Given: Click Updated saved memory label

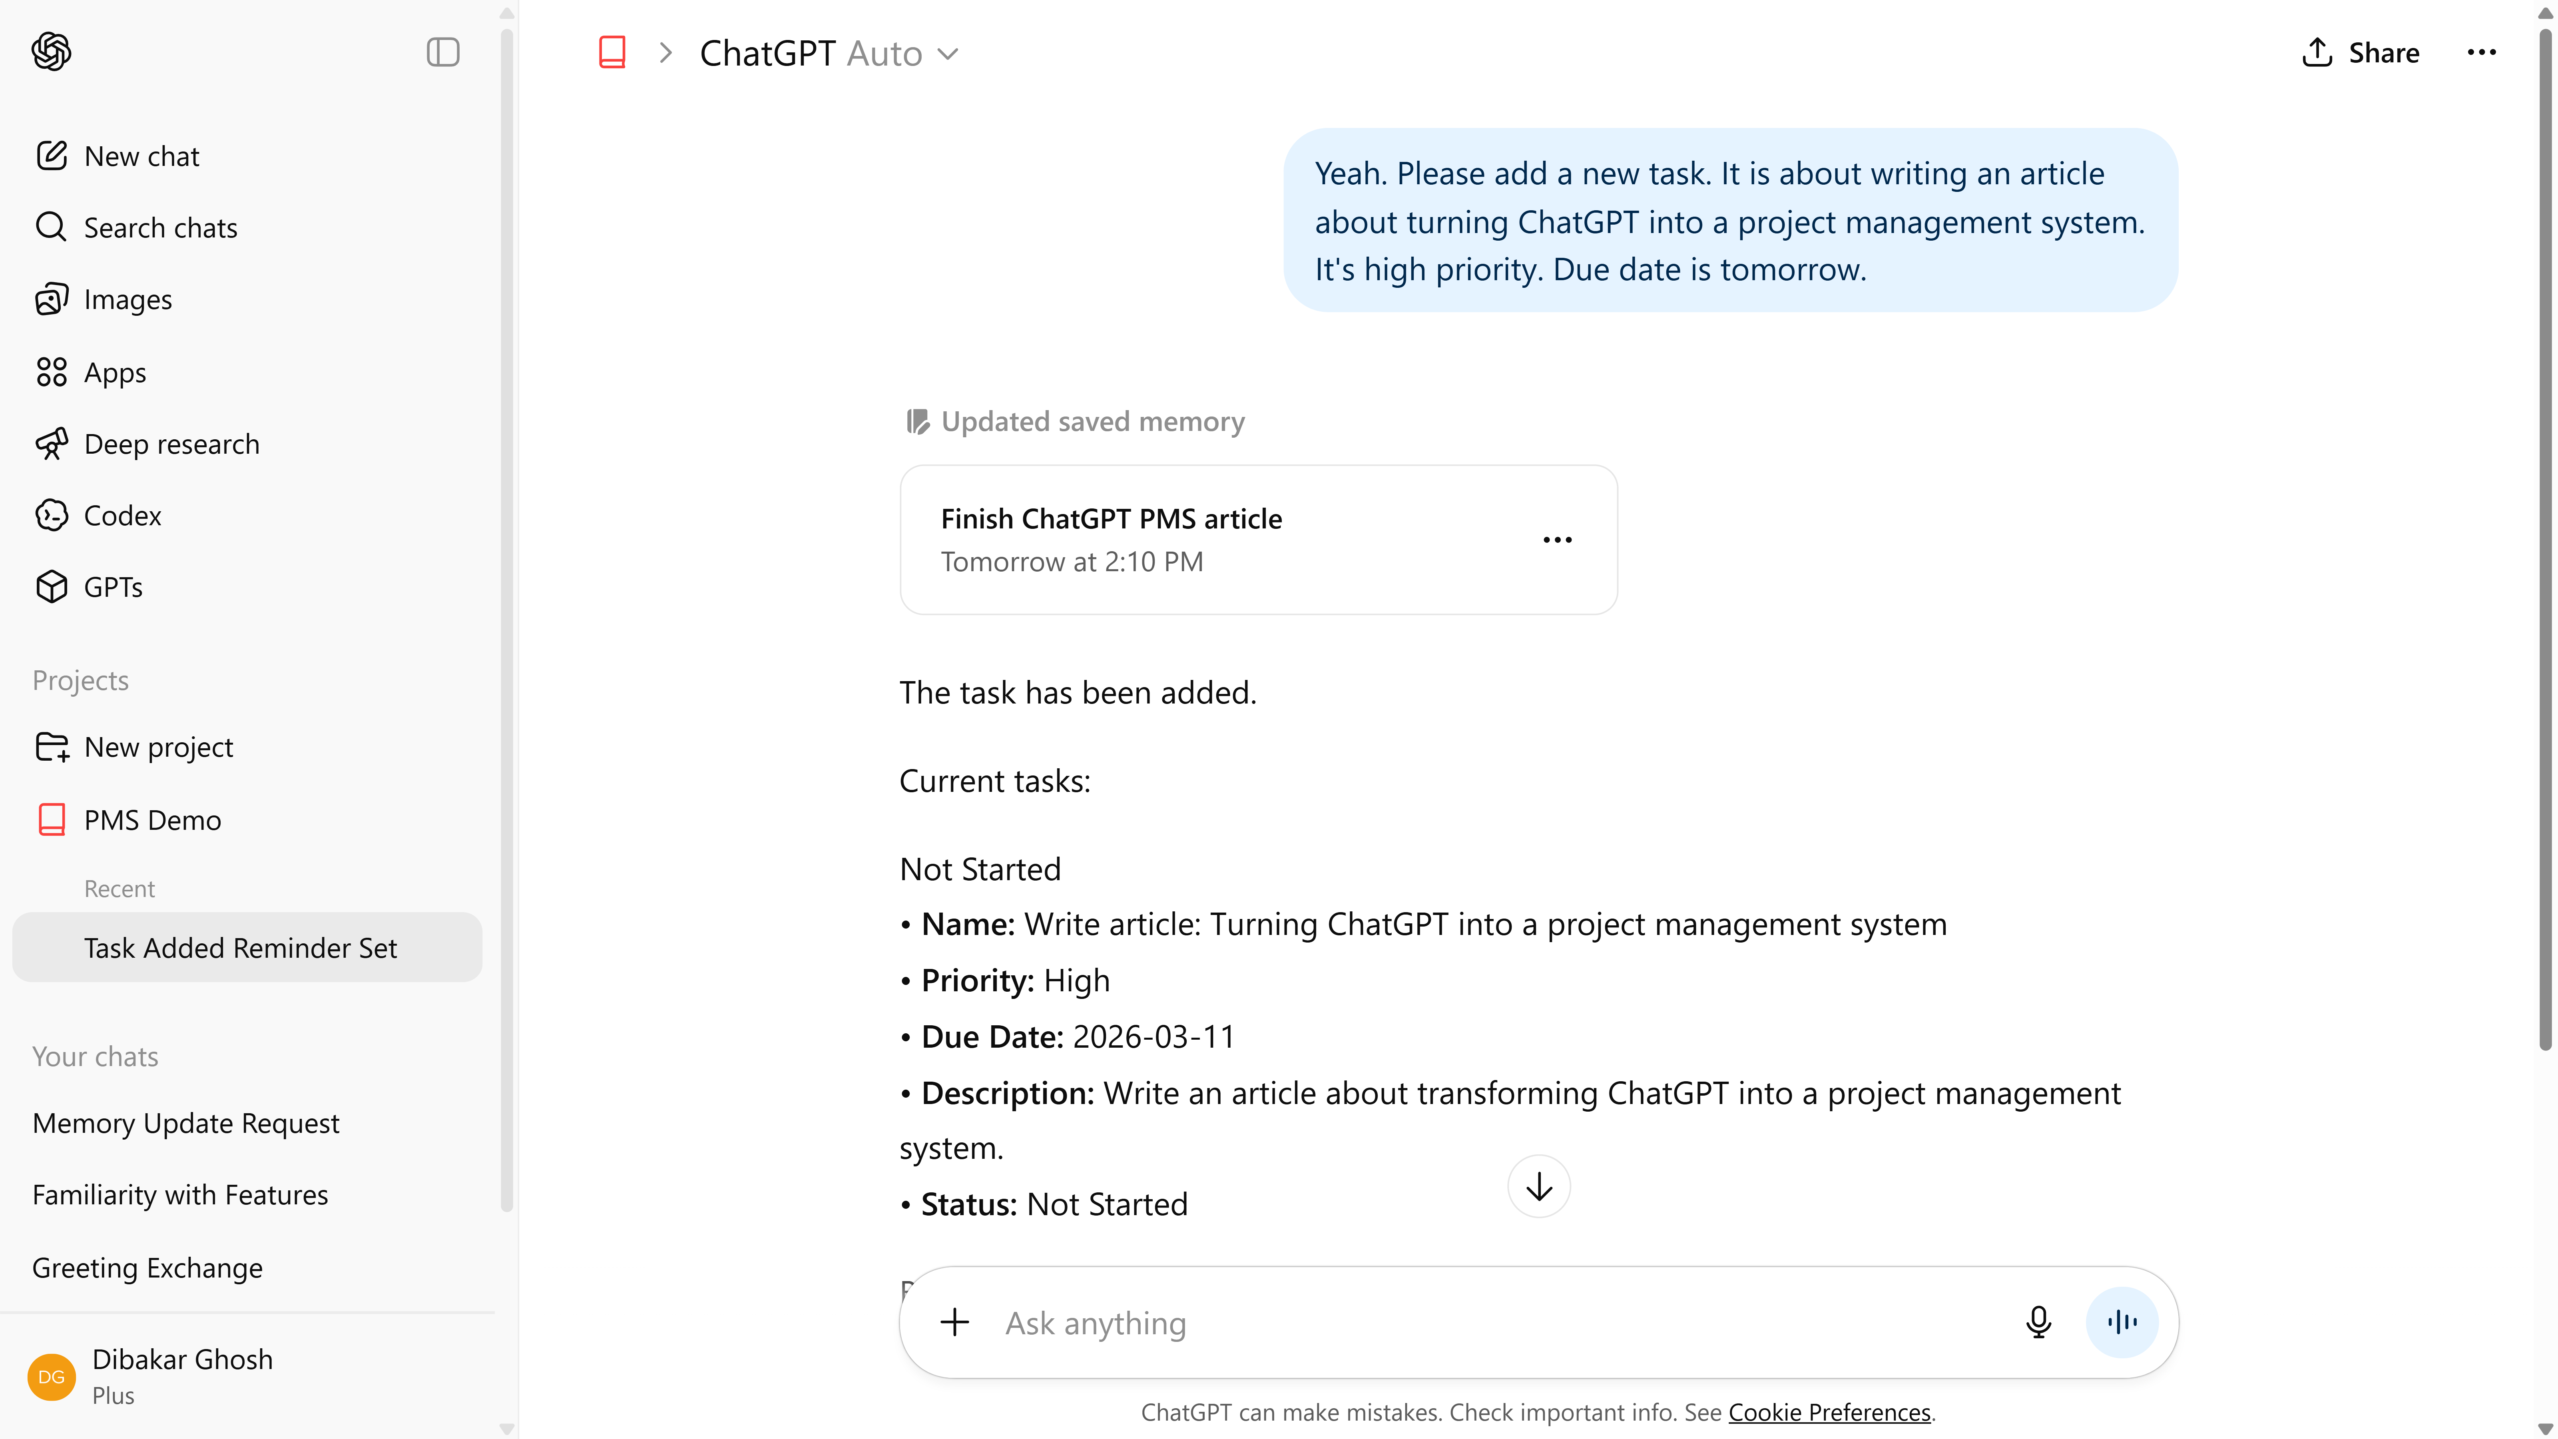Looking at the screenshot, I should [1092, 422].
